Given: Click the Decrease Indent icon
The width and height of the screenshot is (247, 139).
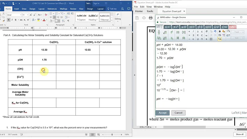Looking at the screenshot, I should [69, 13].
